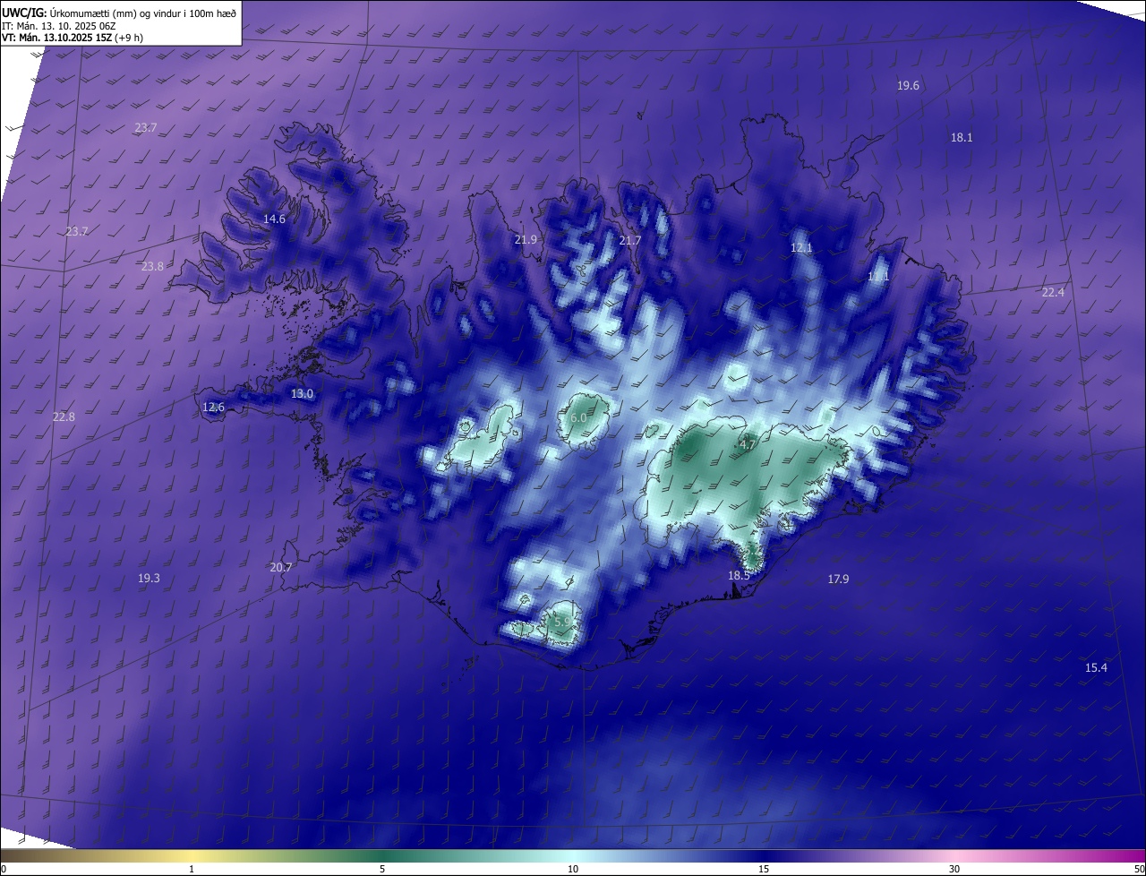The image size is (1146, 876).
Task: Select the 18.5 value label
Action: (x=739, y=576)
